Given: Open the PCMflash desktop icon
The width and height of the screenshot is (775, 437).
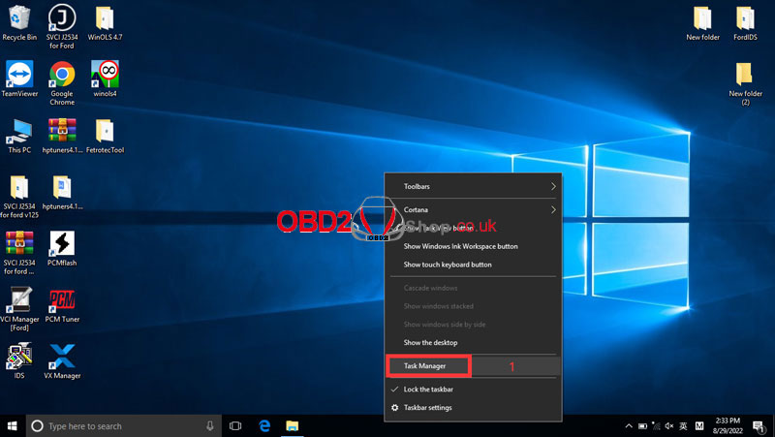Looking at the screenshot, I should tap(62, 244).
